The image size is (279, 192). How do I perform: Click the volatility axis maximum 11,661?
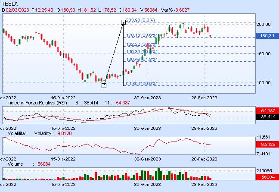[x=263, y=137]
